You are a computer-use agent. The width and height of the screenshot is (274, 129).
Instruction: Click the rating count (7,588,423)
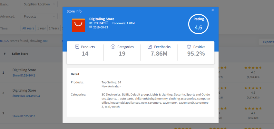pos(253,77)
